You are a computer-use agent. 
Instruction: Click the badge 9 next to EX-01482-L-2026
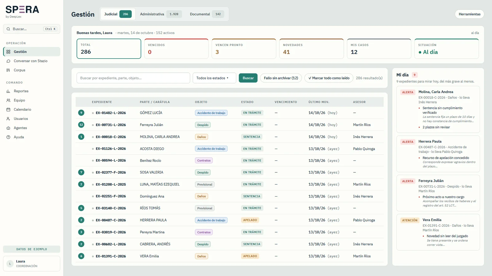click(x=81, y=113)
